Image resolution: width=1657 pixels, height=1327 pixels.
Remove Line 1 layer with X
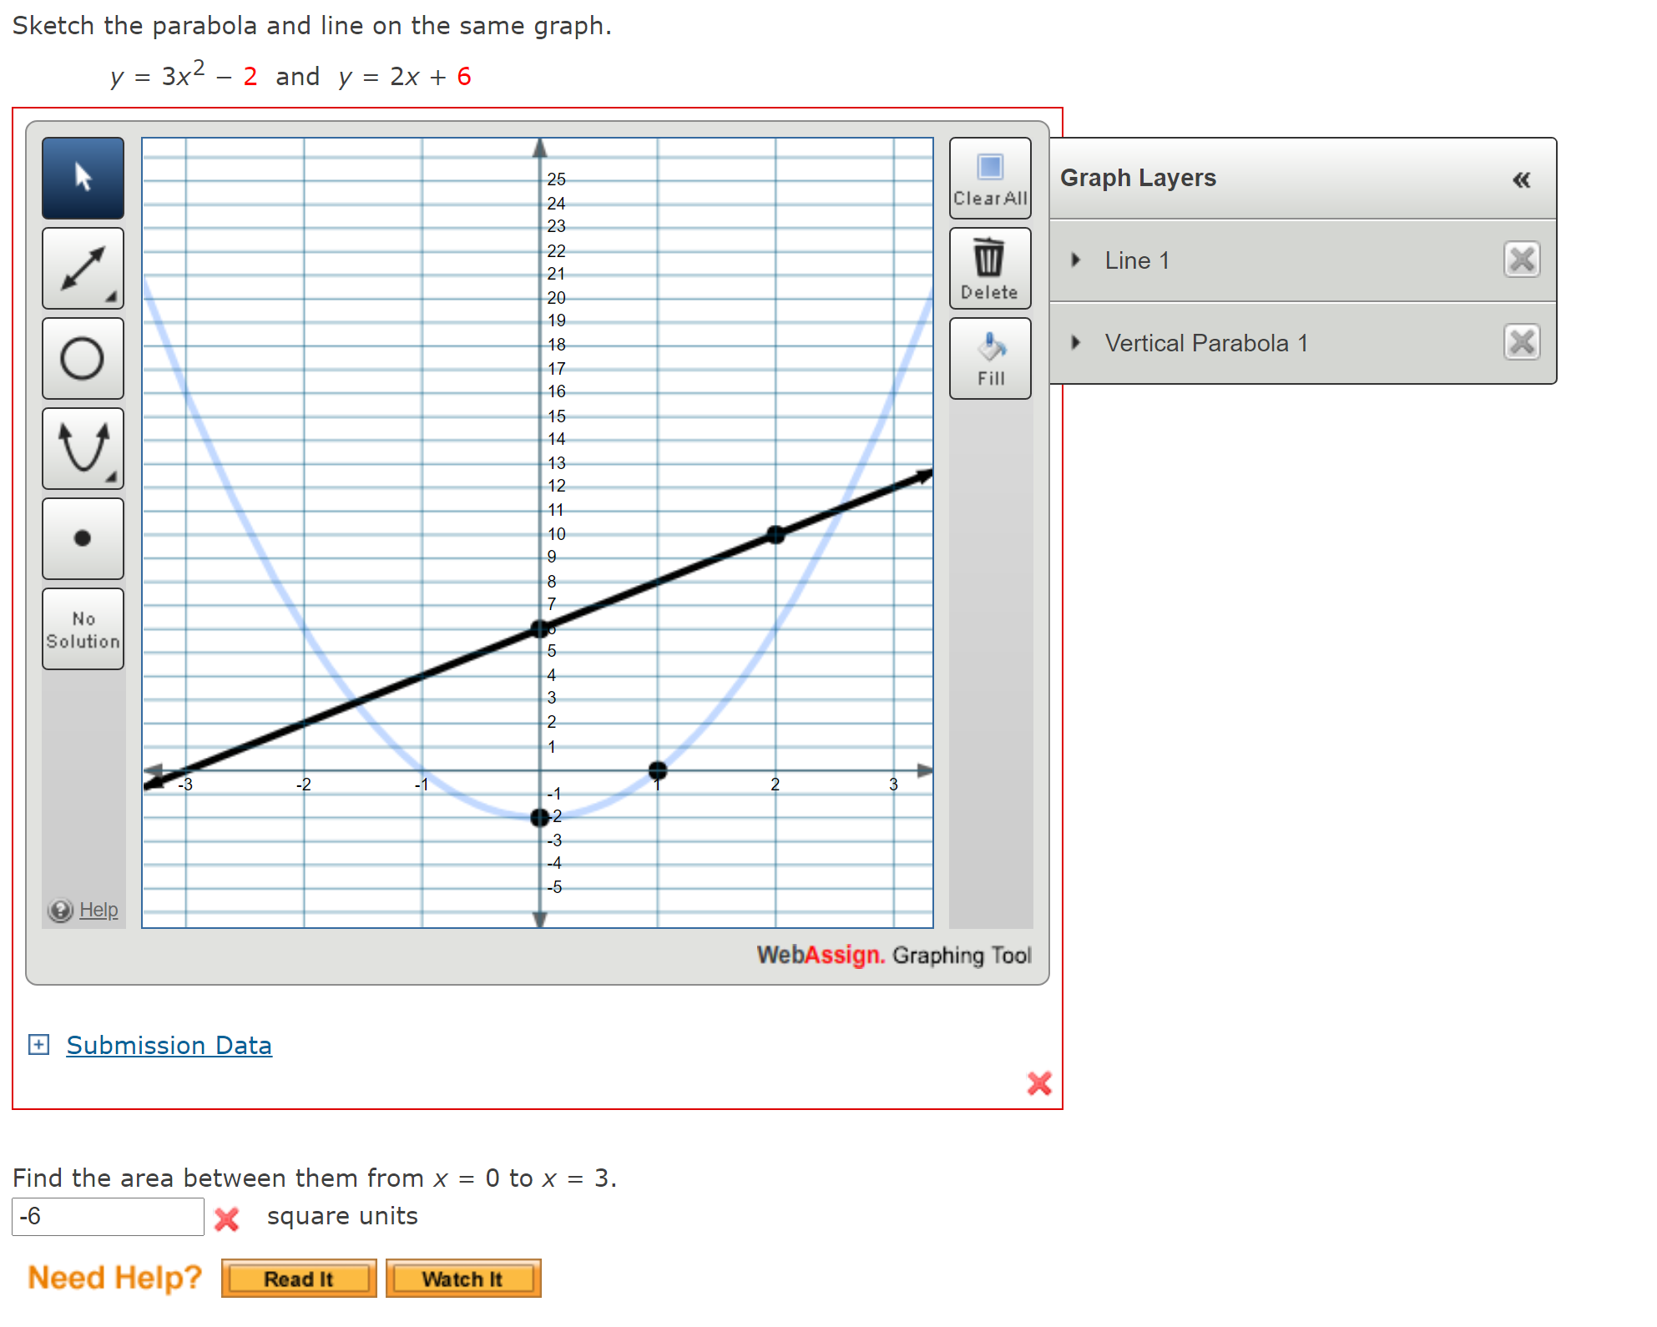pyautogui.click(x=1522, y=260)
